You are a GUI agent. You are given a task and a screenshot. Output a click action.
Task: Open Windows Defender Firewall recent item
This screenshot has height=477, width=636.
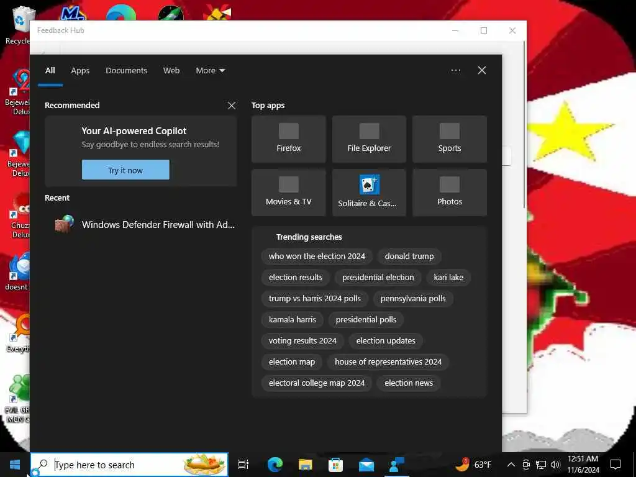point(141,224)
